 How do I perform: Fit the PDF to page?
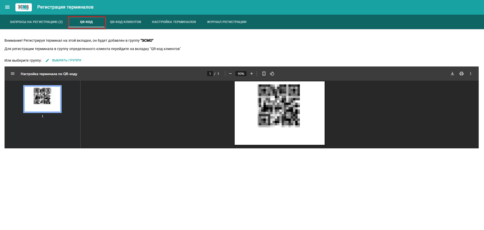click(264, 74)
